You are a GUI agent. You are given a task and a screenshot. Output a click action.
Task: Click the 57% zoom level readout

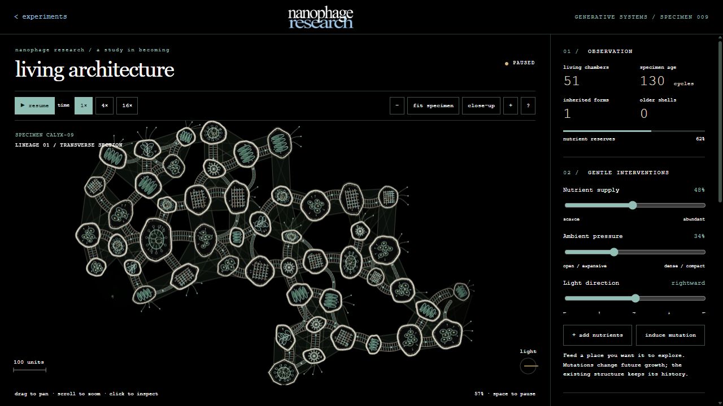480,394
